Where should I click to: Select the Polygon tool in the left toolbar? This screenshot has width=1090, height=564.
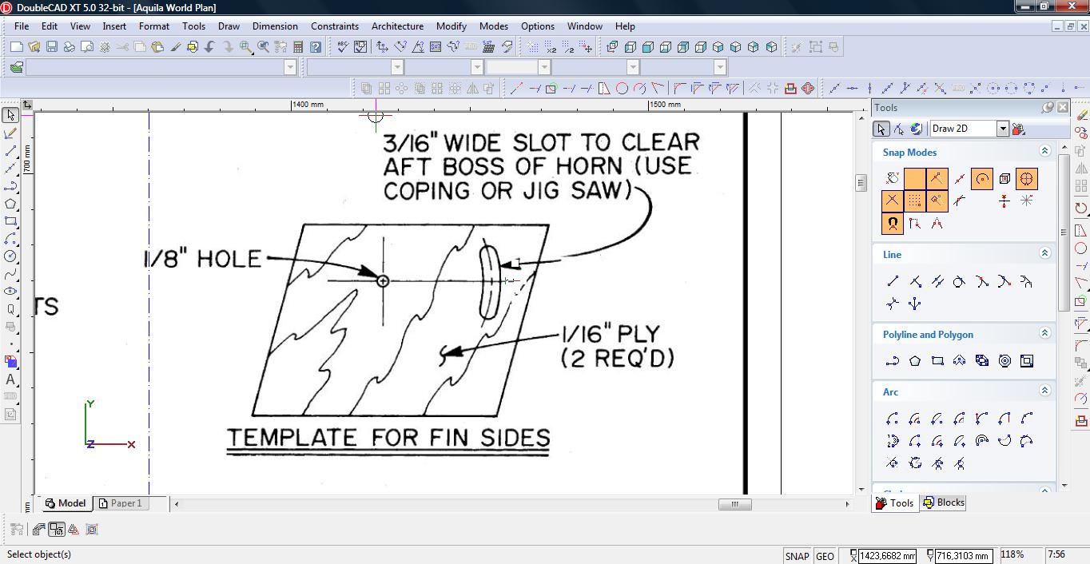pyautogui.click(x=10, y=204)
